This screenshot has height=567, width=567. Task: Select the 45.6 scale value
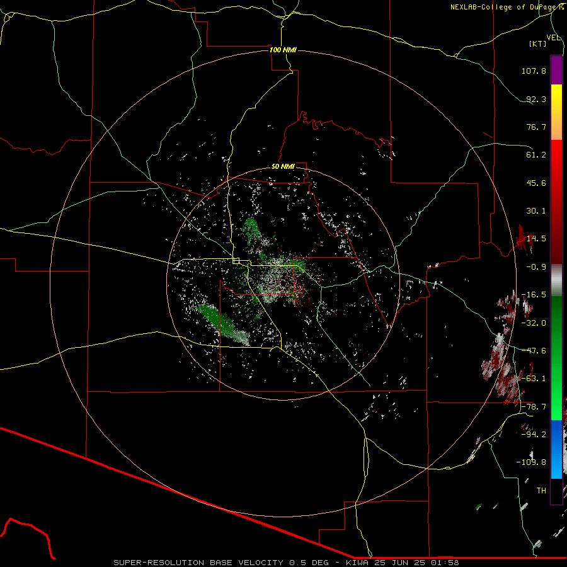pyautogui.click(x=536, y=183)
